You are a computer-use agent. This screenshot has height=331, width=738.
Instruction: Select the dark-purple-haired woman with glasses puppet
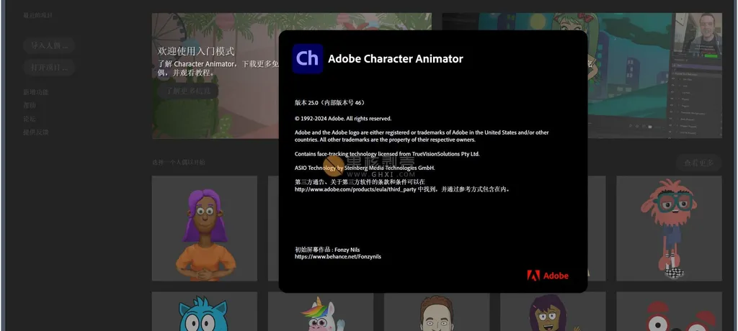pos(553,312)
